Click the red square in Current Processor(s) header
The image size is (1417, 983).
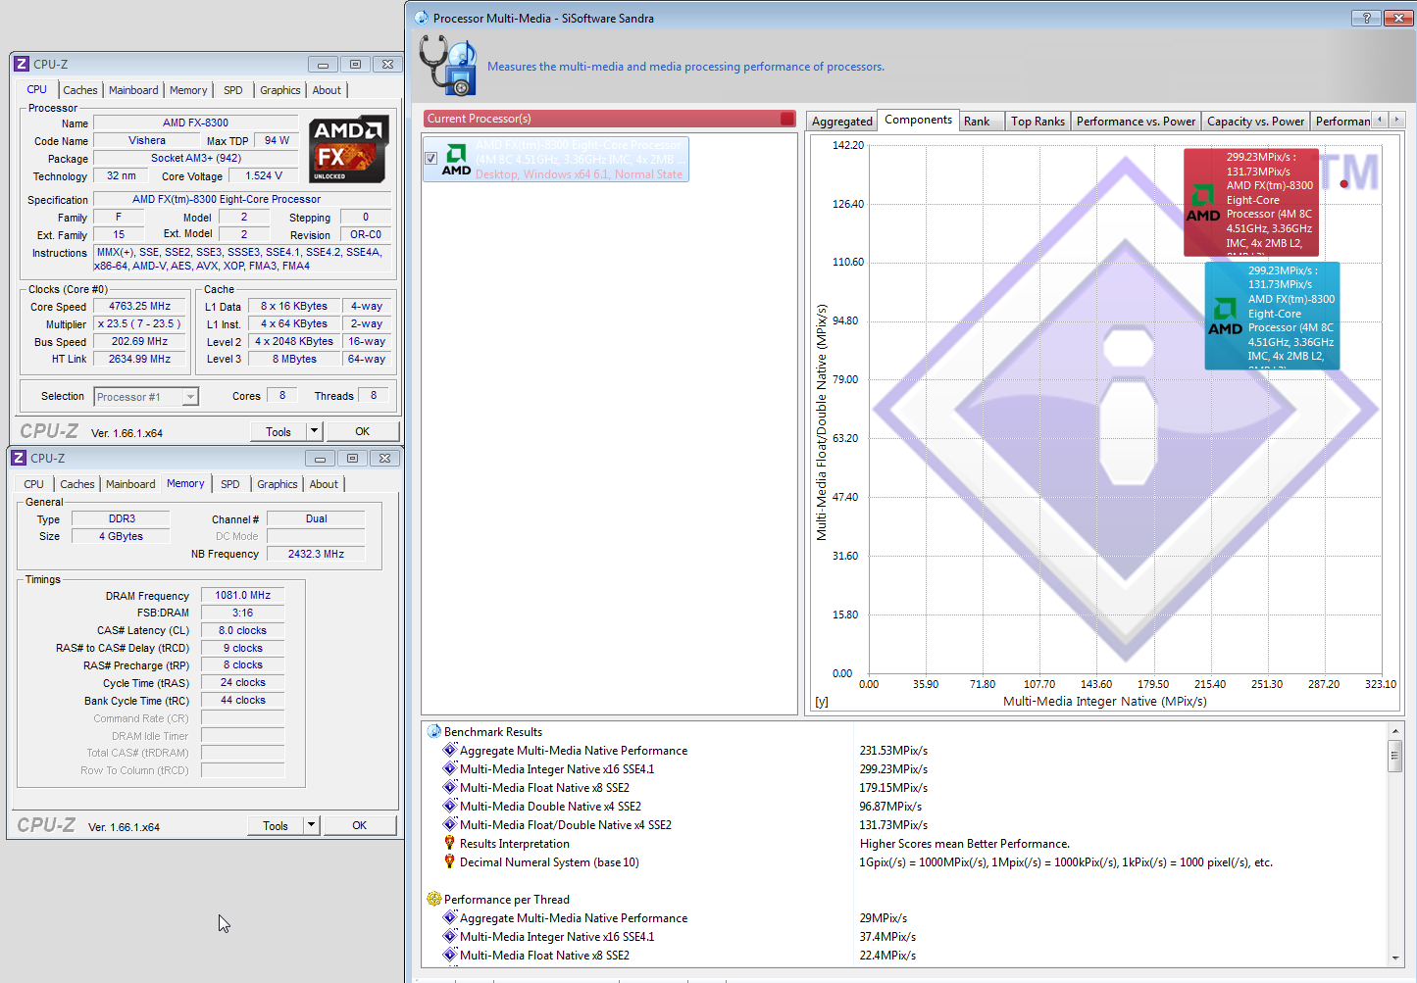pyautogui.click(x=787, y=119)
